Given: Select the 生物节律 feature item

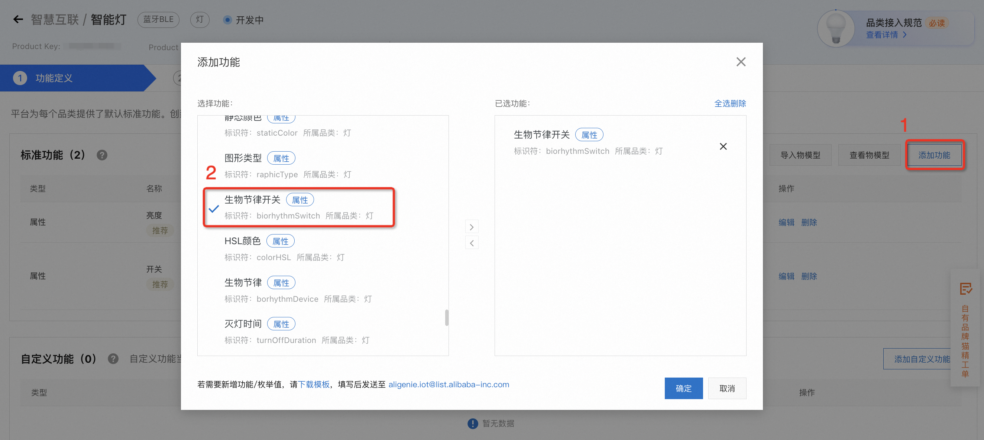Looking at the screenshot, I should click(323, 290).
